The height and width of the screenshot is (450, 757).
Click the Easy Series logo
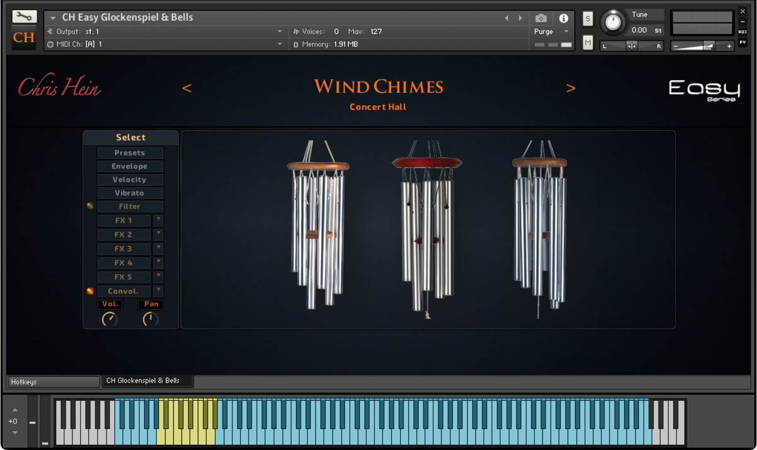click(704, 89)
